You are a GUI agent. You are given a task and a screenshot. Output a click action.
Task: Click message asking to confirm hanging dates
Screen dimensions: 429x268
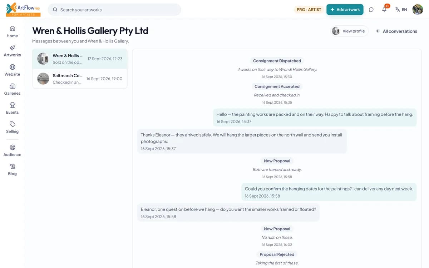[329, 192]
